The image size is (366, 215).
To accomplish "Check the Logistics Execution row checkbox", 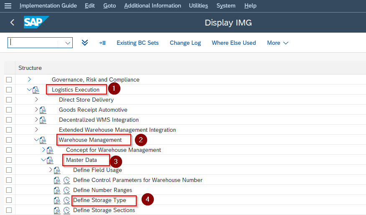I will (9, 90).
